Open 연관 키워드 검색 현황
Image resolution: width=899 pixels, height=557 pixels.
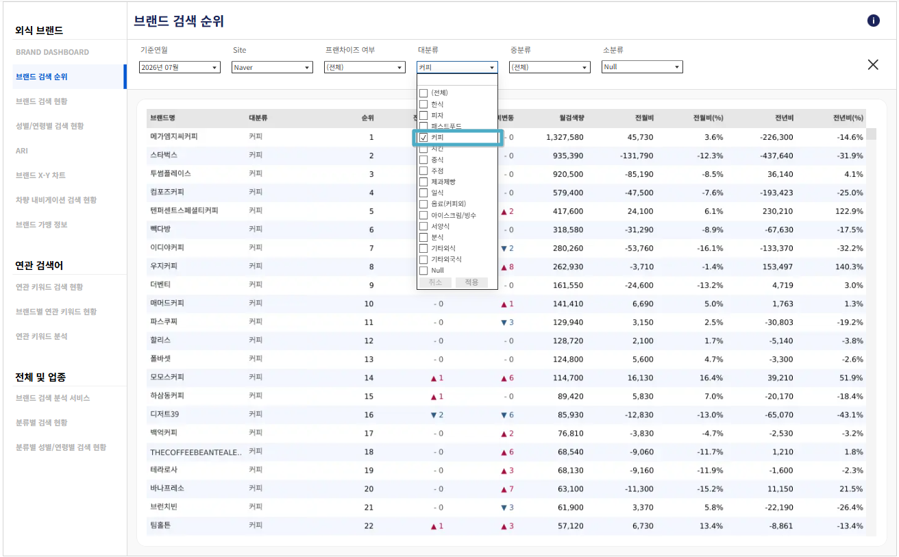pyautogui.click(x=49, y=287)
